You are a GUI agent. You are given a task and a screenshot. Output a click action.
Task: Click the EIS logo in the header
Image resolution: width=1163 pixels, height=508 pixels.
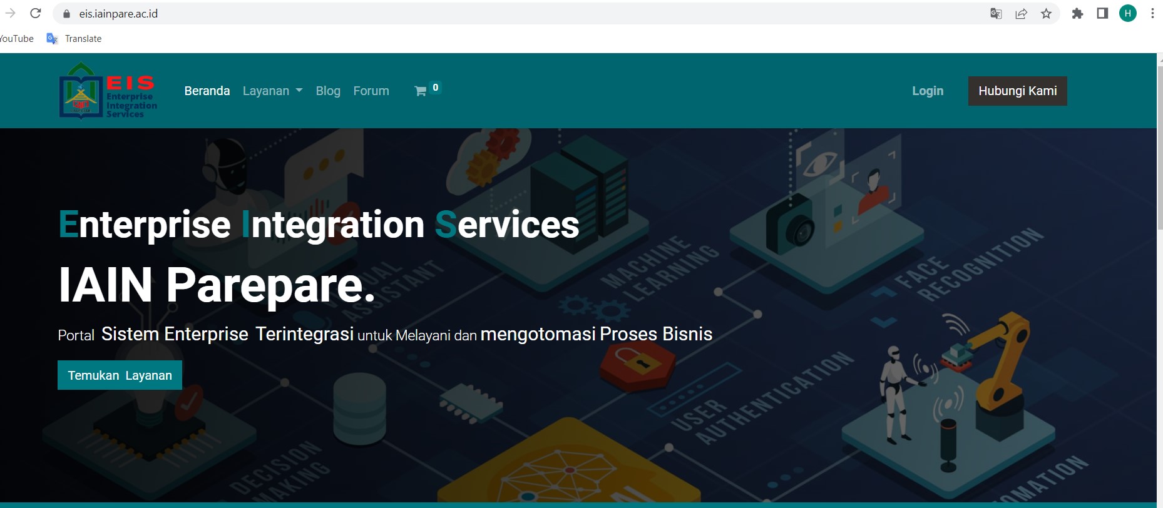coord(108,91)
